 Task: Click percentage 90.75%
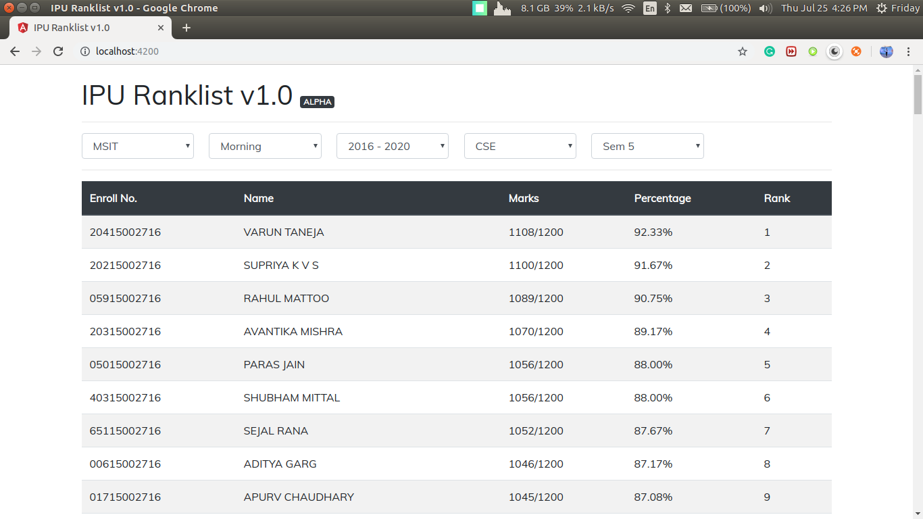653,298
